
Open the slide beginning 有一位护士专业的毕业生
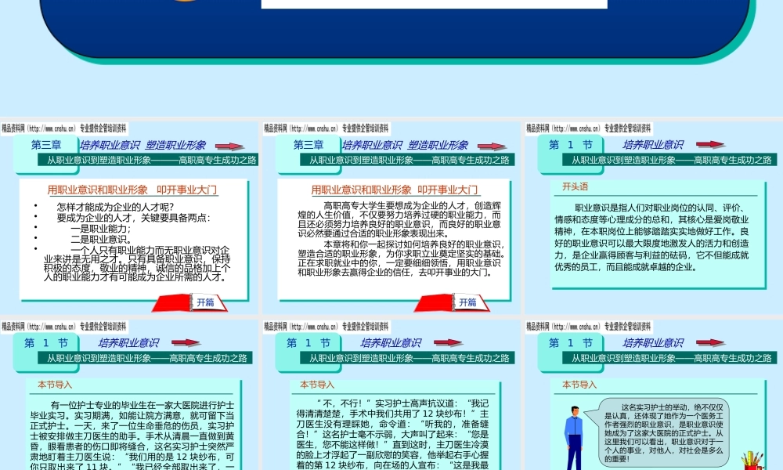coord(129,395)
